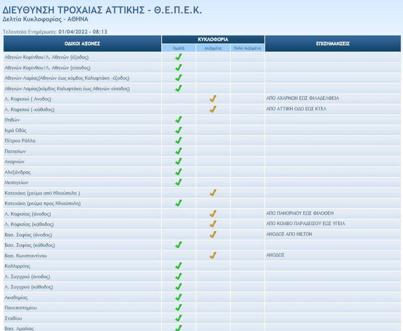The image size is (403, 331).
Task: Click road name Πανεπιστημίου
Action: (21, 308)
